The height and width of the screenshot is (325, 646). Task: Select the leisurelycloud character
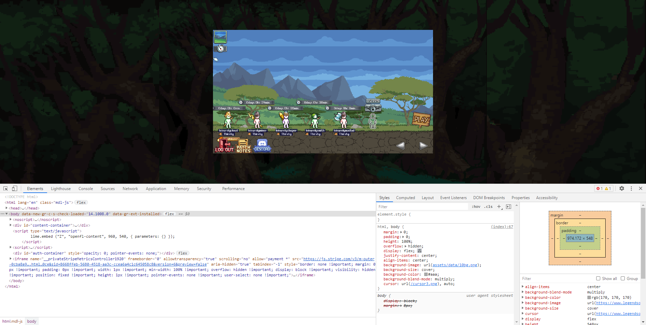[x=228, y=120]
